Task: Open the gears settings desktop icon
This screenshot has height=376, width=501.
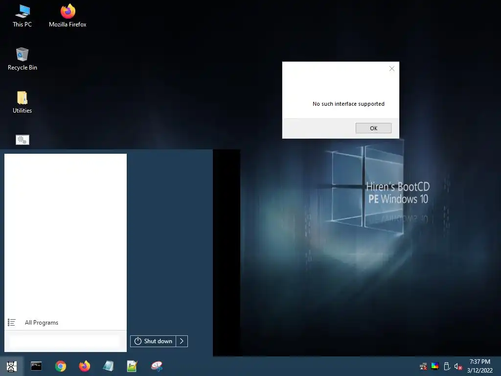Action: 23,140
